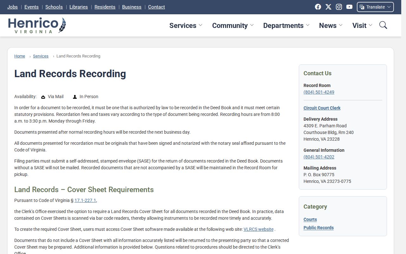Open the Contact top bar link
Screen dimensions: 406x254
pos(156,7)
